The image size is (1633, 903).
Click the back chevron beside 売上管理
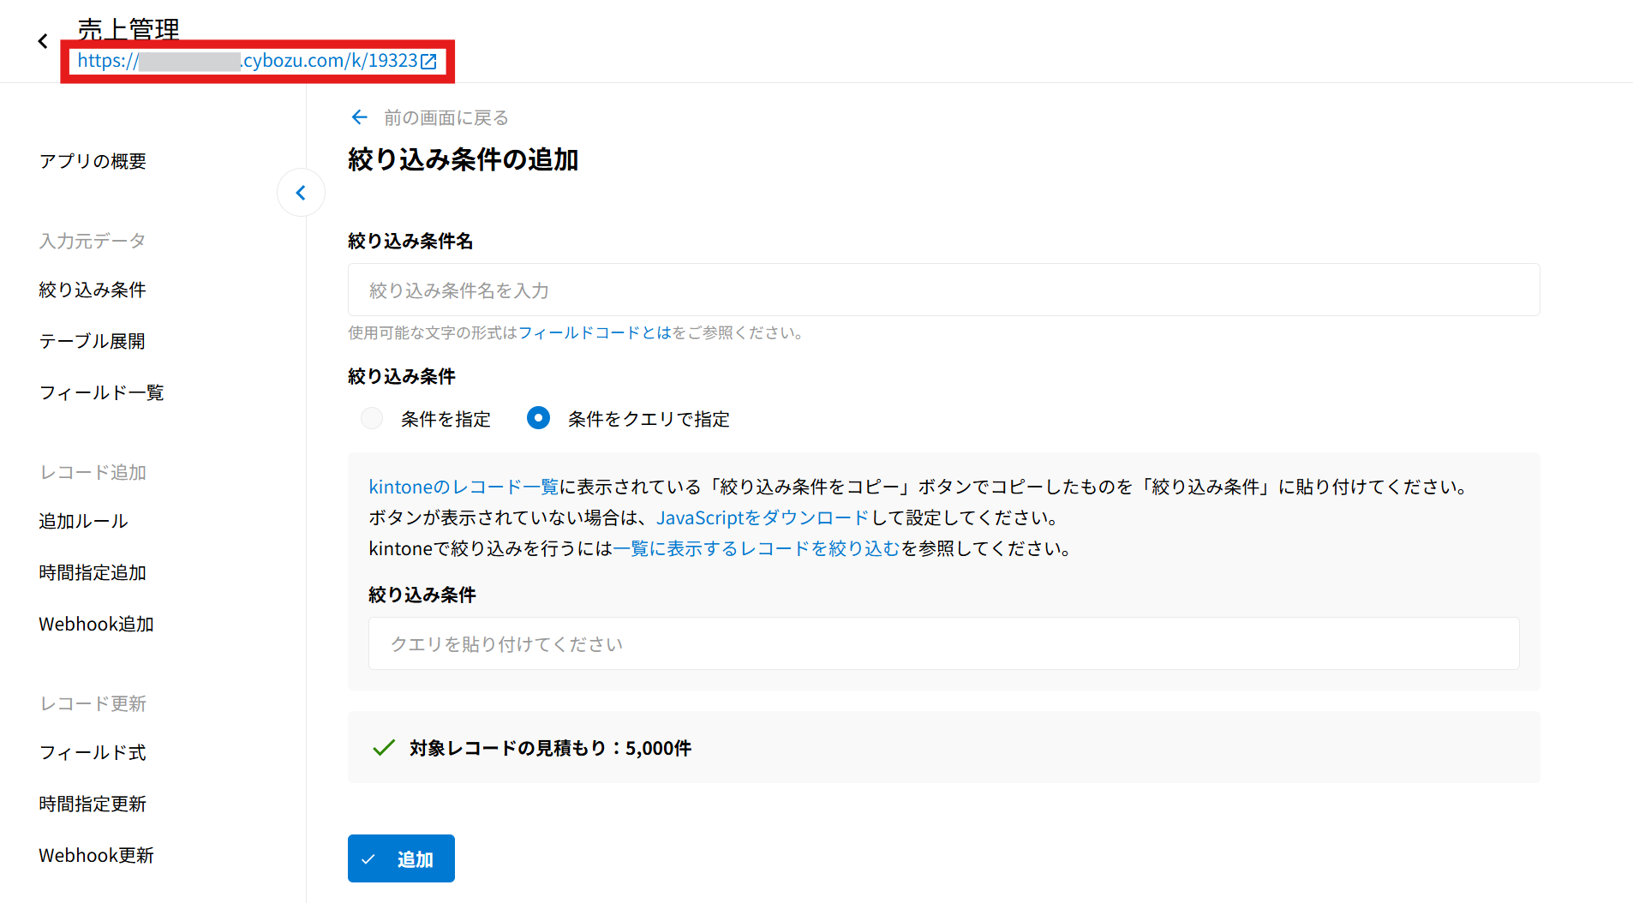point(43,41)
